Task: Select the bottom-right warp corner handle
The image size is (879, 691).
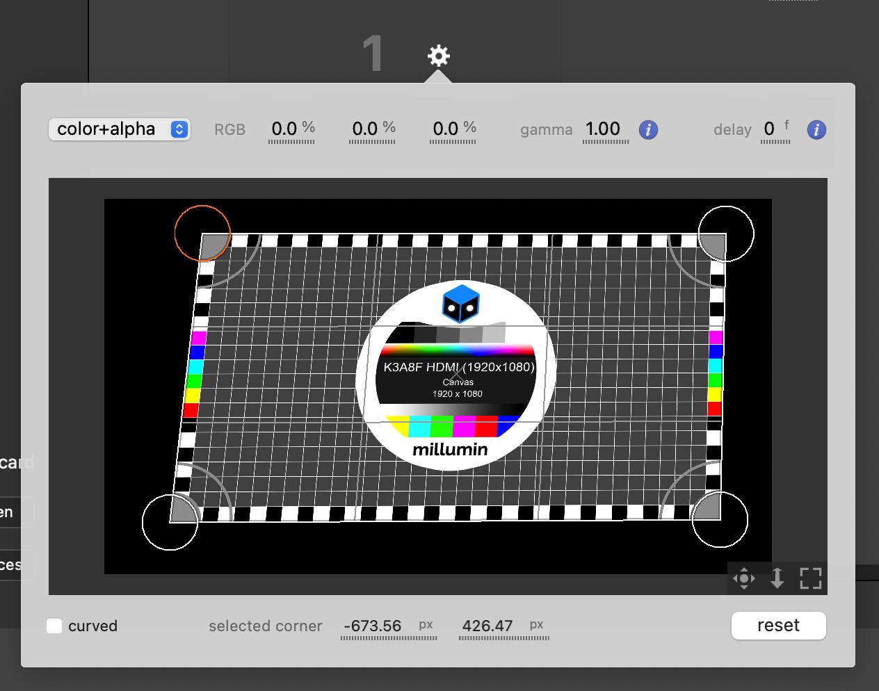Action: [x=720, y=520]
